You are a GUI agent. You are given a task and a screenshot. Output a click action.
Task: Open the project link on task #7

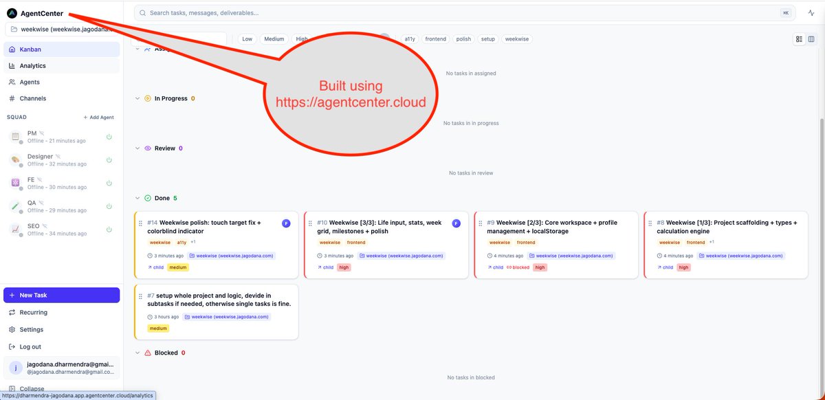pos(228,317)
